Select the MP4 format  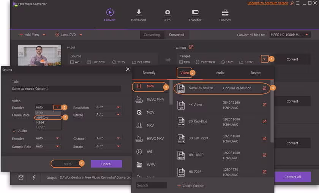pos(150,86)
